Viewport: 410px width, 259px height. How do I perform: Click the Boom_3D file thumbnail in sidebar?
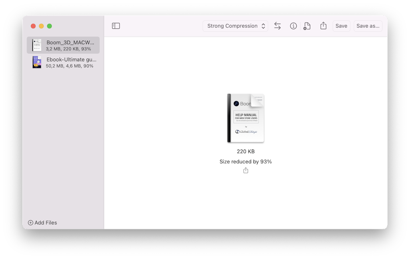pos(36,45)
